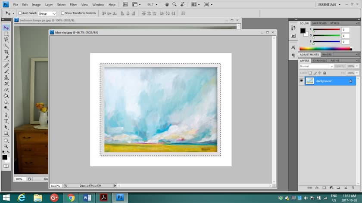This screenshot has width=362, height=203.
Task: Swap foreground and background colors
Action: click(8, 152)
